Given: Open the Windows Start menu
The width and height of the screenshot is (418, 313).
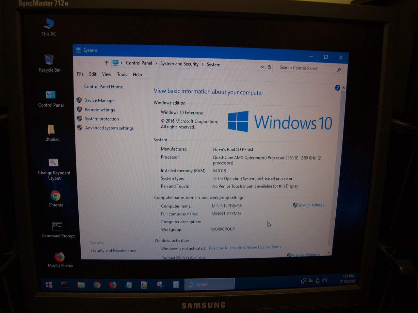Looking at the screenshot, I should [x=49, y=285].
